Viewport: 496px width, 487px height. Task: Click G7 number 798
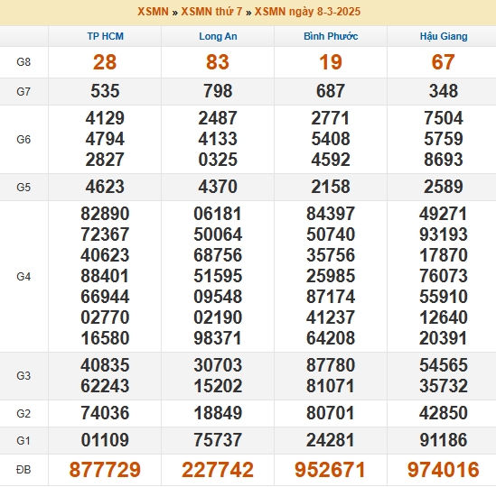[218, 91]
